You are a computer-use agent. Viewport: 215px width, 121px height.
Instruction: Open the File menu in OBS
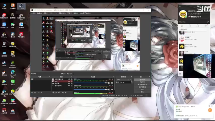pyautogui.click(x=33, y=13)
